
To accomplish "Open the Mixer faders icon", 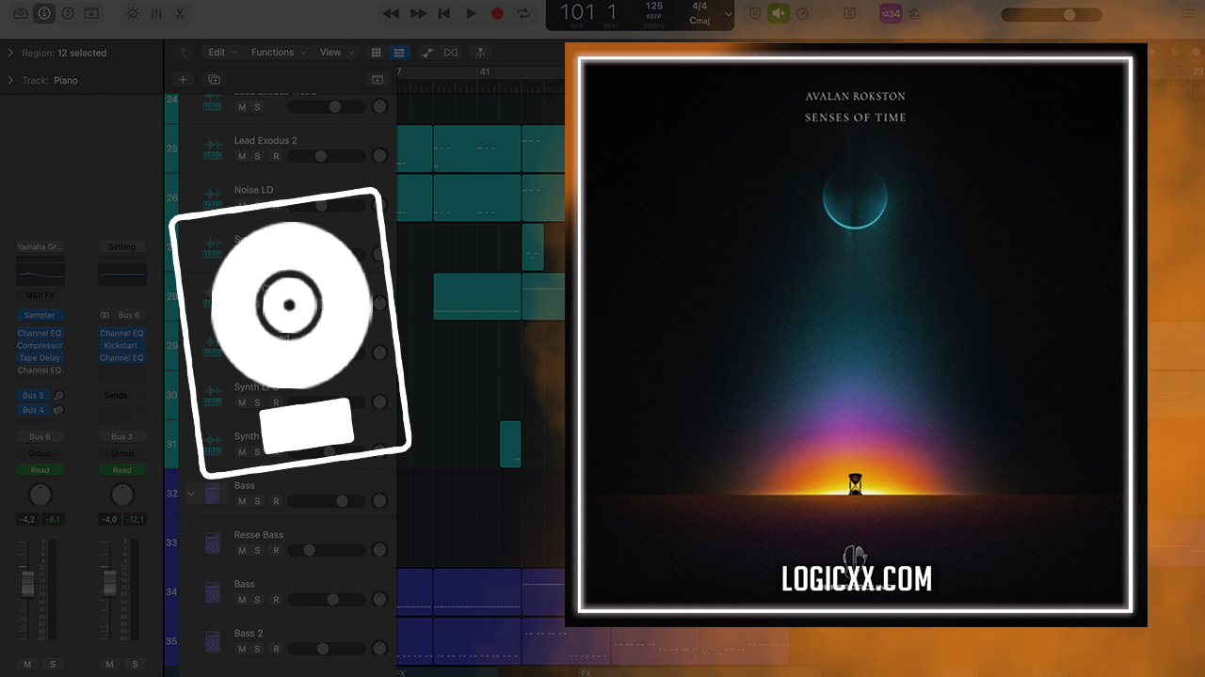I will coord(156,13).
